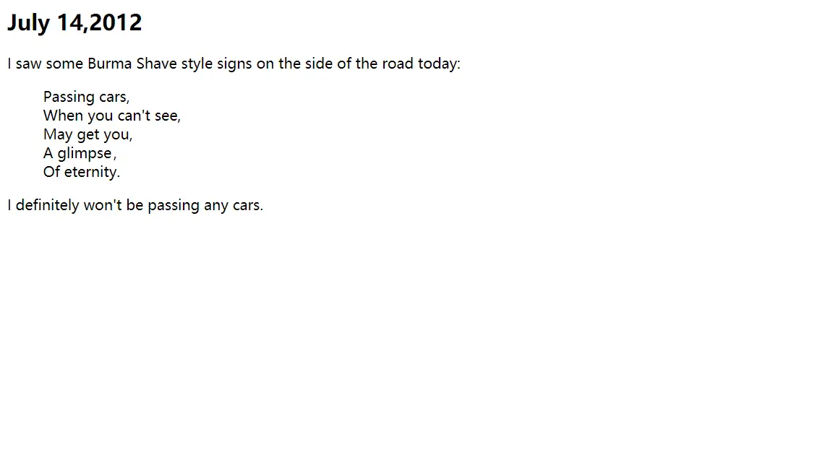This screenshot has height=468, width=833.
Task: Click the word "style" in the intro sentence
Action: (x=197, y=64)
